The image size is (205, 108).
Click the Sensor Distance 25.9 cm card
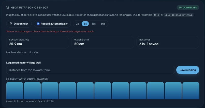38,42
